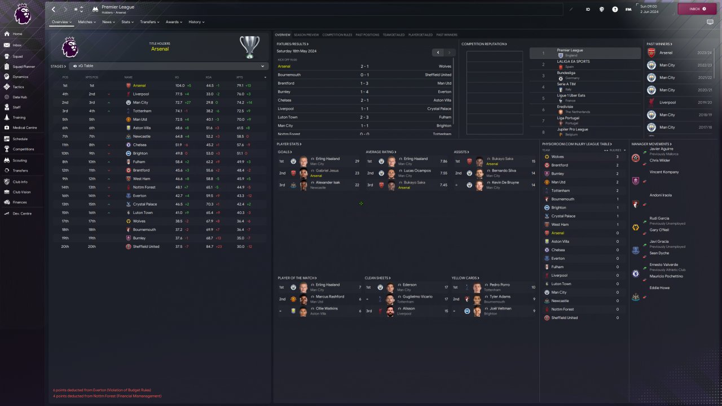Show previous fixture date arrow
Image resolution: width=722 pixels, height=406 pixels.
pos(439,53)
